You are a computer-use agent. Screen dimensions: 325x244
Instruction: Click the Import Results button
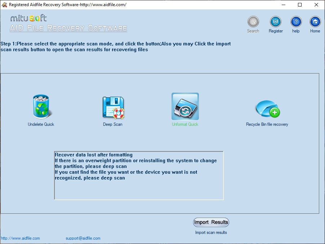point(211,222)
